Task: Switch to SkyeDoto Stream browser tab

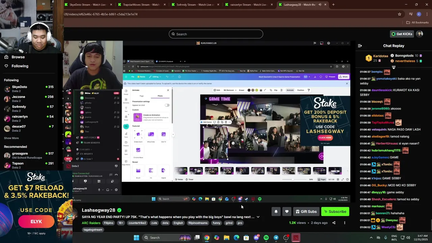Action: coord(88,5)
